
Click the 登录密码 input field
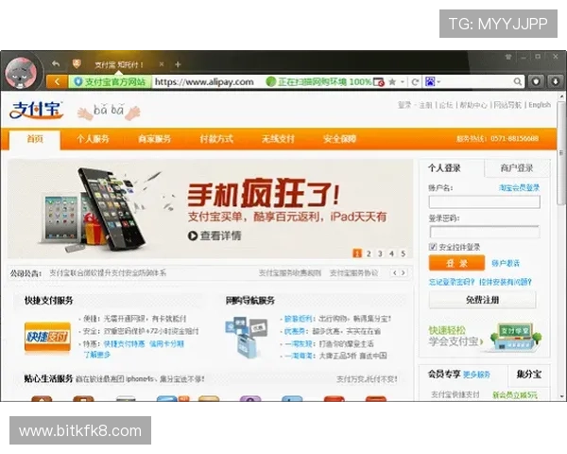click(x=484, y=232)
